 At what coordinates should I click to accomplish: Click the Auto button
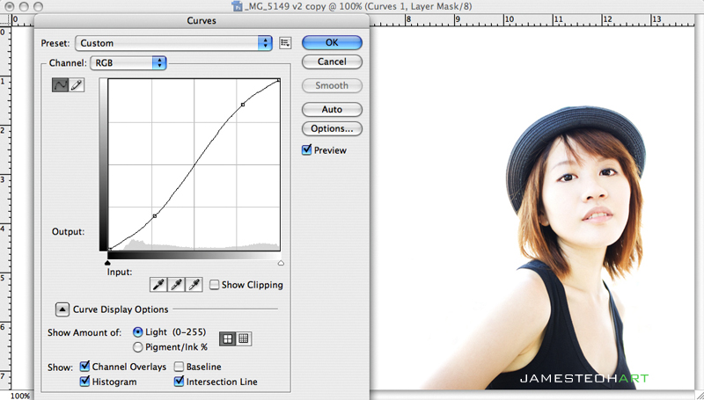point(332,109)
